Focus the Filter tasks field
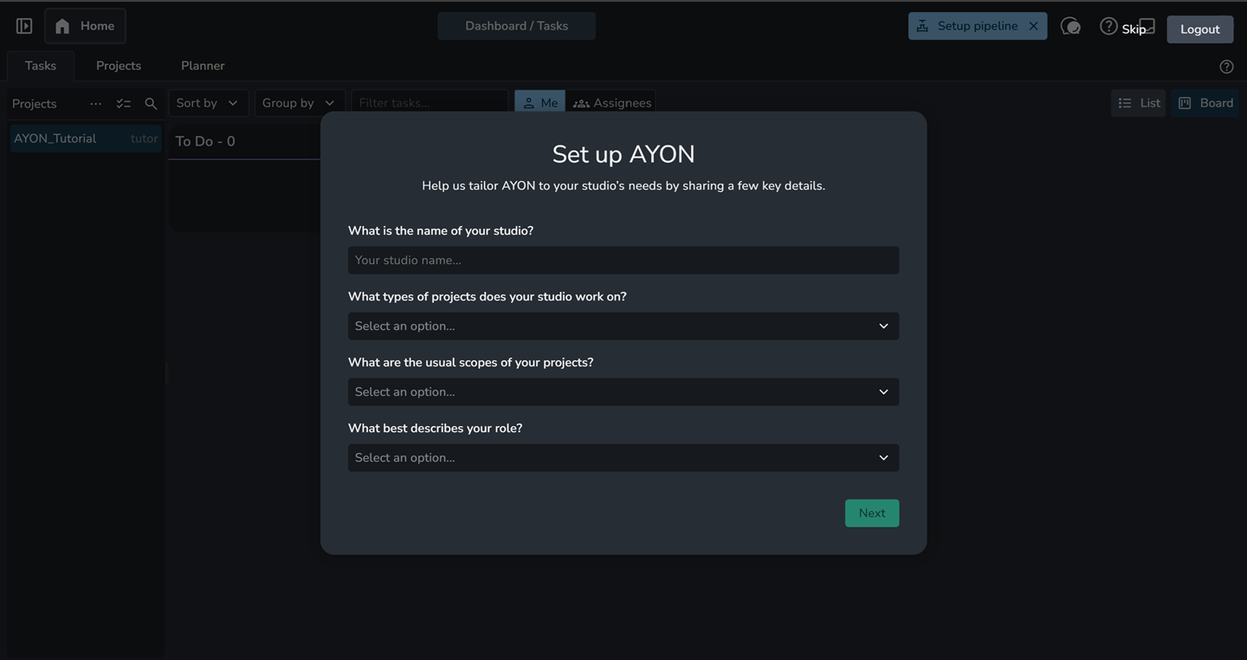The width and height of the screenshot is (1247, 660). pyautogui.click(x=430, y=103)
